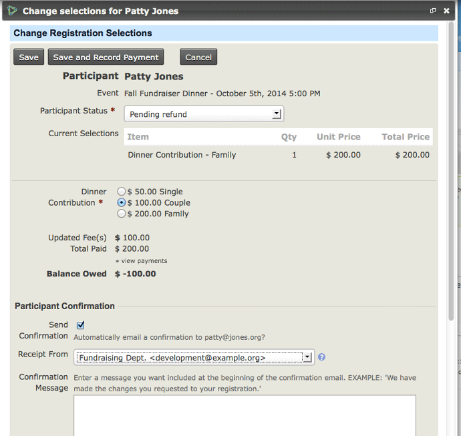Click the blue help icon beside Receipt From
The width and height of the screenshot is (461, 436).
(321, 357)
